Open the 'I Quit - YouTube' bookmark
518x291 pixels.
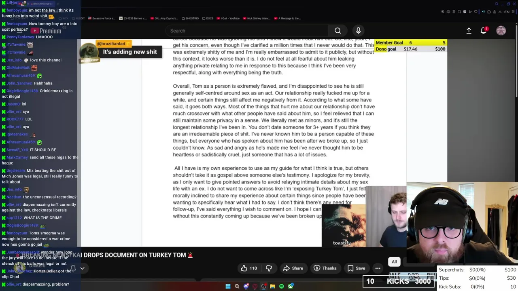(x=229, y=18)
